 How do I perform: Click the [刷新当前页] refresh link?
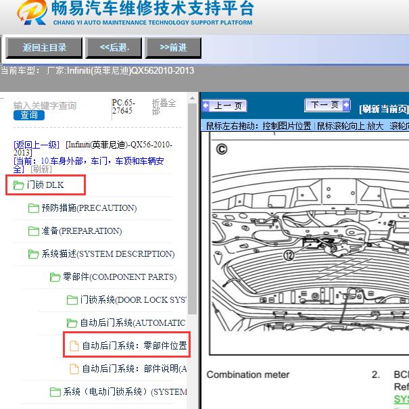[383, 109]
